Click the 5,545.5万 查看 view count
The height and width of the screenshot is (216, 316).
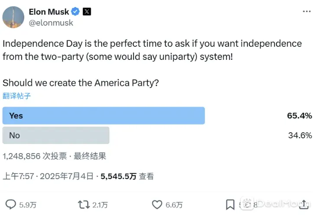point(127,176)
